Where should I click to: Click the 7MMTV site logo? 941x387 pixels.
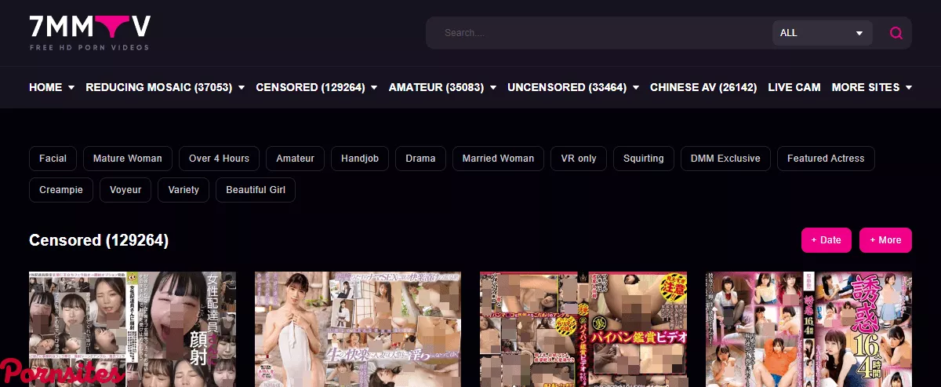[89, 32]
